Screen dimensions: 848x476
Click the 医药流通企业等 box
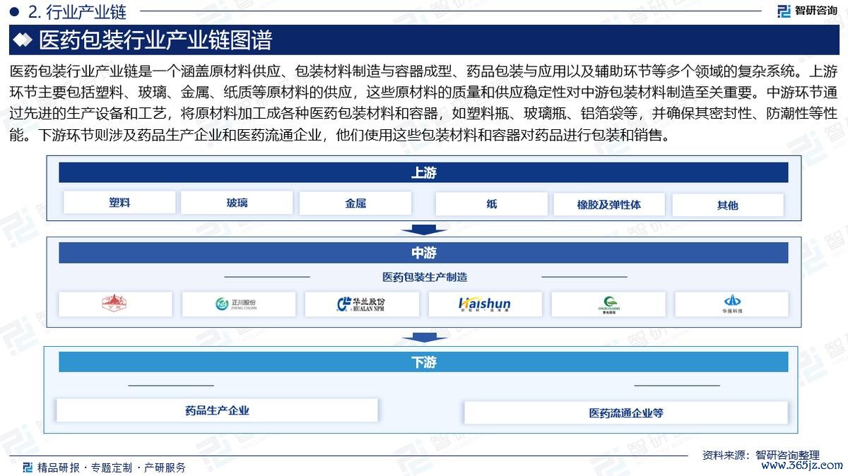pyautogui.click(x=625, y=413)
